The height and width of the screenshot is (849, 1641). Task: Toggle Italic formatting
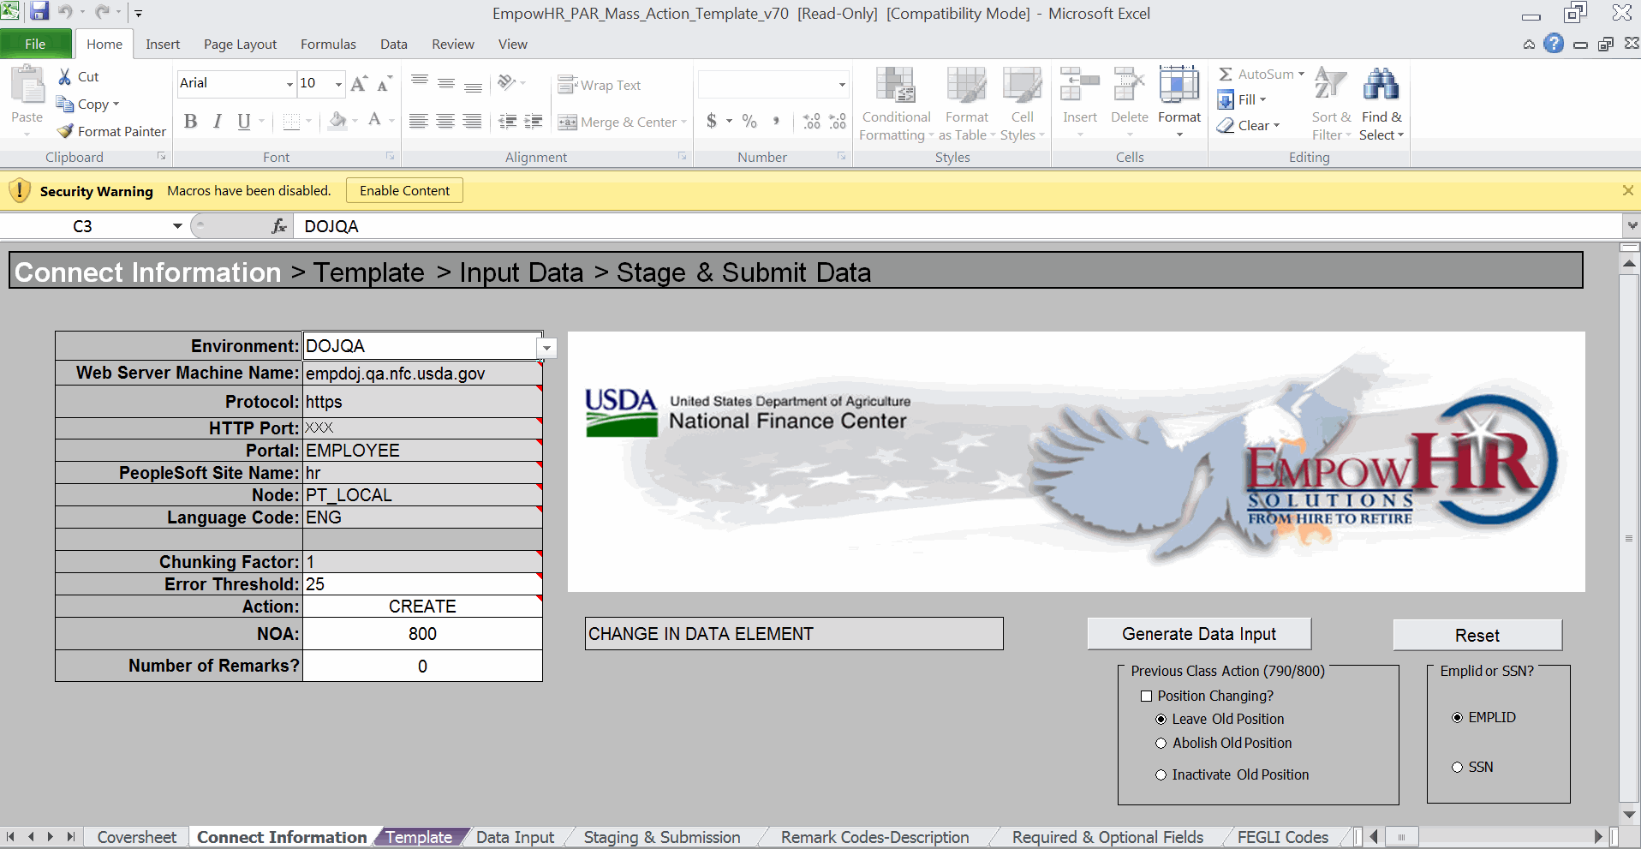coord(218,122)
